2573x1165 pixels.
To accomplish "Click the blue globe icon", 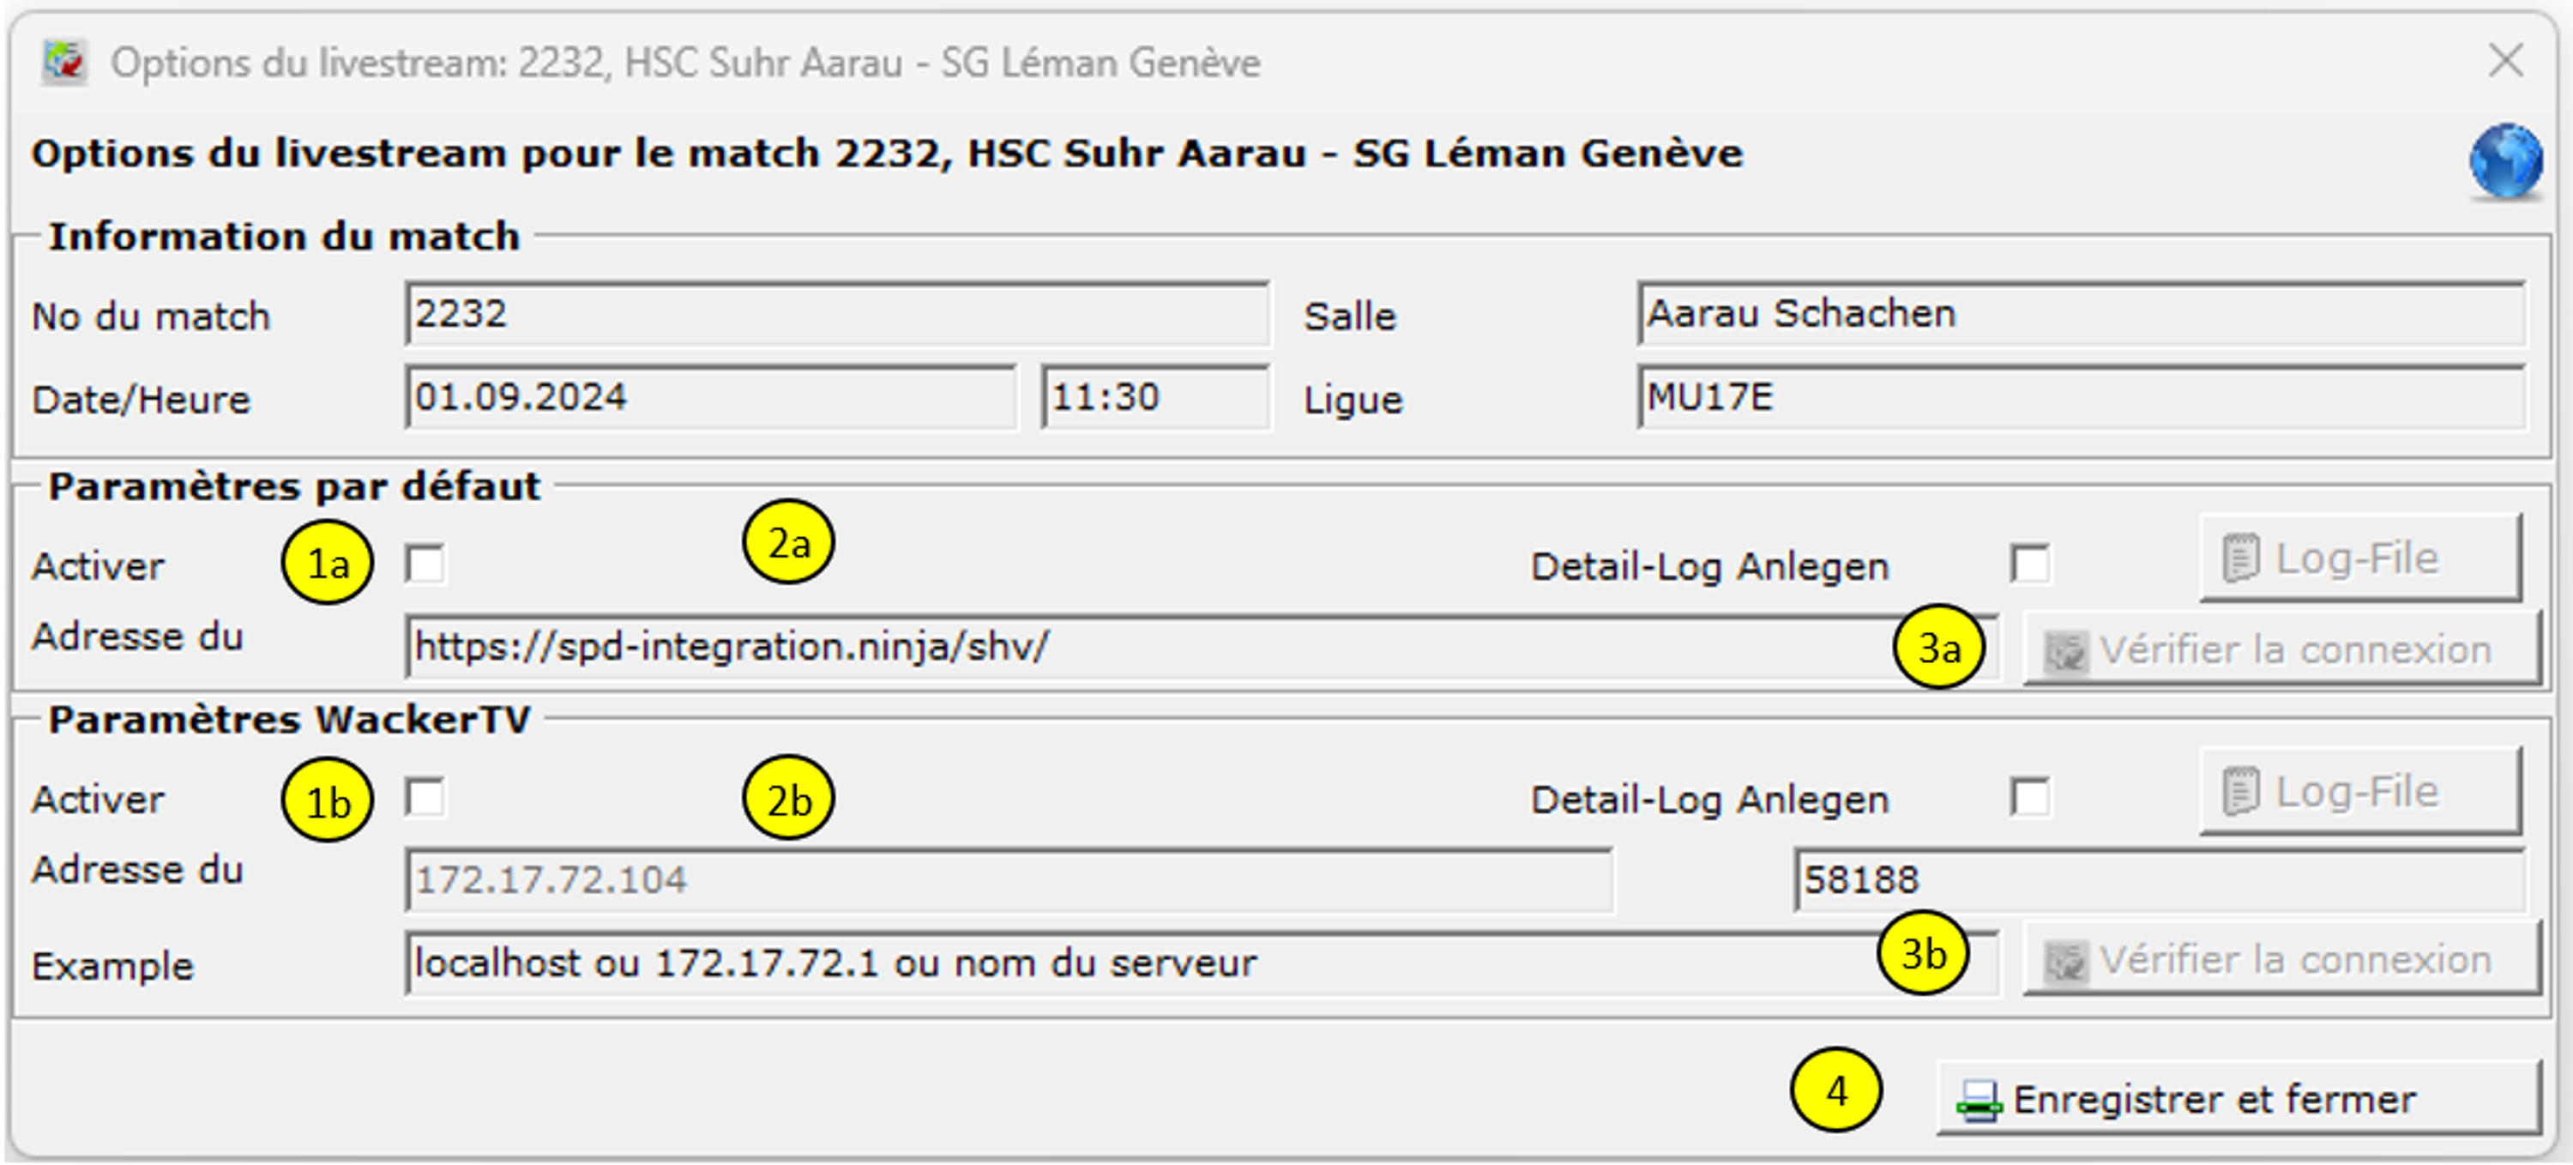I will tap(2505, 161).
